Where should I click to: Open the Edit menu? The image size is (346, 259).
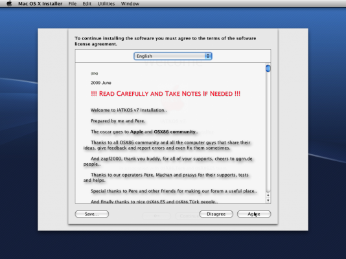(x=87, y=4)
